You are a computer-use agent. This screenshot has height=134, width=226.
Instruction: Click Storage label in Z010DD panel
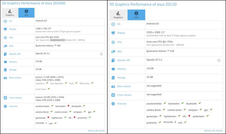point(13,70)
